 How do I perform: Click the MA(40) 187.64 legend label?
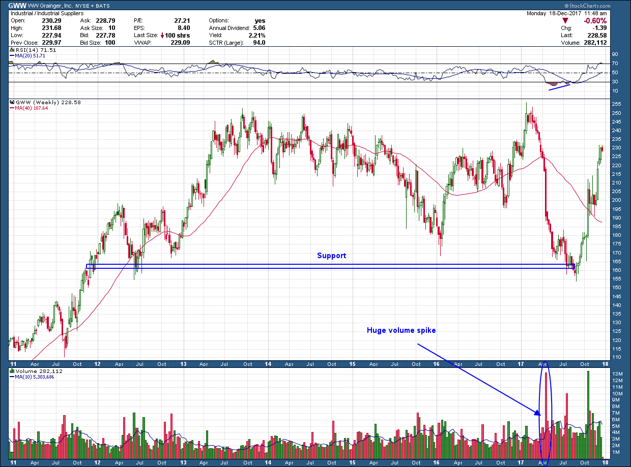coord(31,108)
